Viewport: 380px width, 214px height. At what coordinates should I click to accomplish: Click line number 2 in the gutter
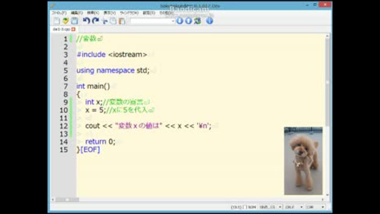65,47
